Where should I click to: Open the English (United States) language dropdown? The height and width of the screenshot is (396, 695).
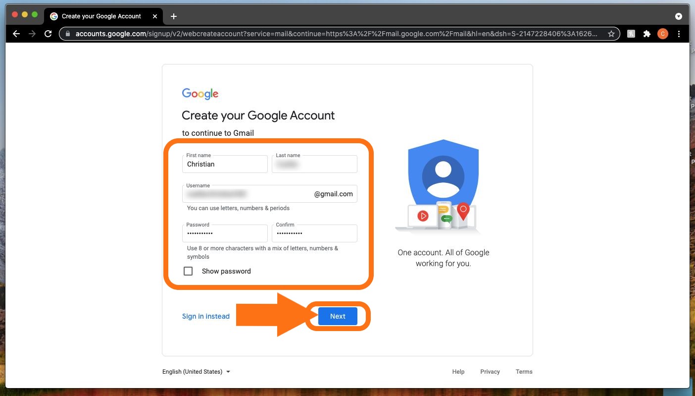point(197,372)
